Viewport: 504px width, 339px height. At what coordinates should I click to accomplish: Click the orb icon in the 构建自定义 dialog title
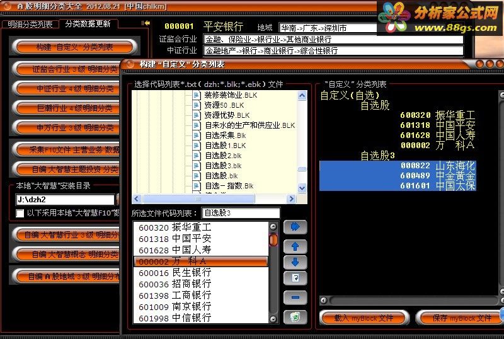[130, 64]
